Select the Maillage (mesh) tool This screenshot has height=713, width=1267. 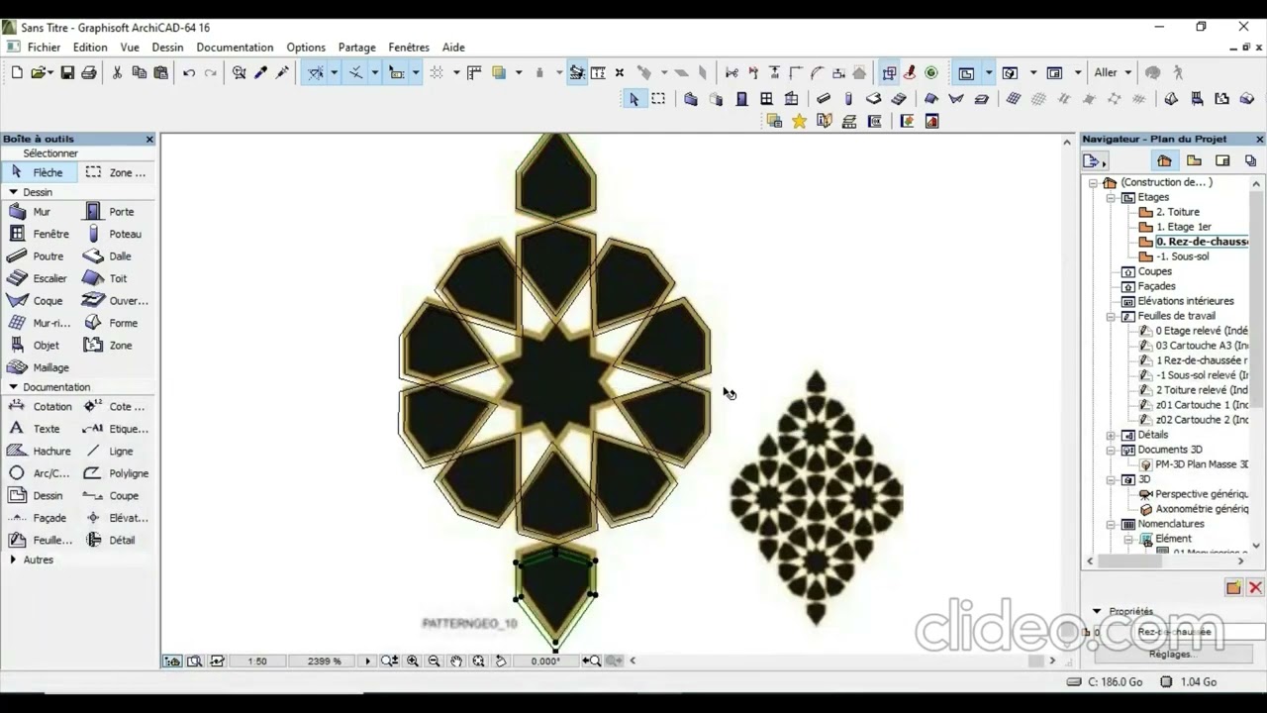(x=40, y=367)
